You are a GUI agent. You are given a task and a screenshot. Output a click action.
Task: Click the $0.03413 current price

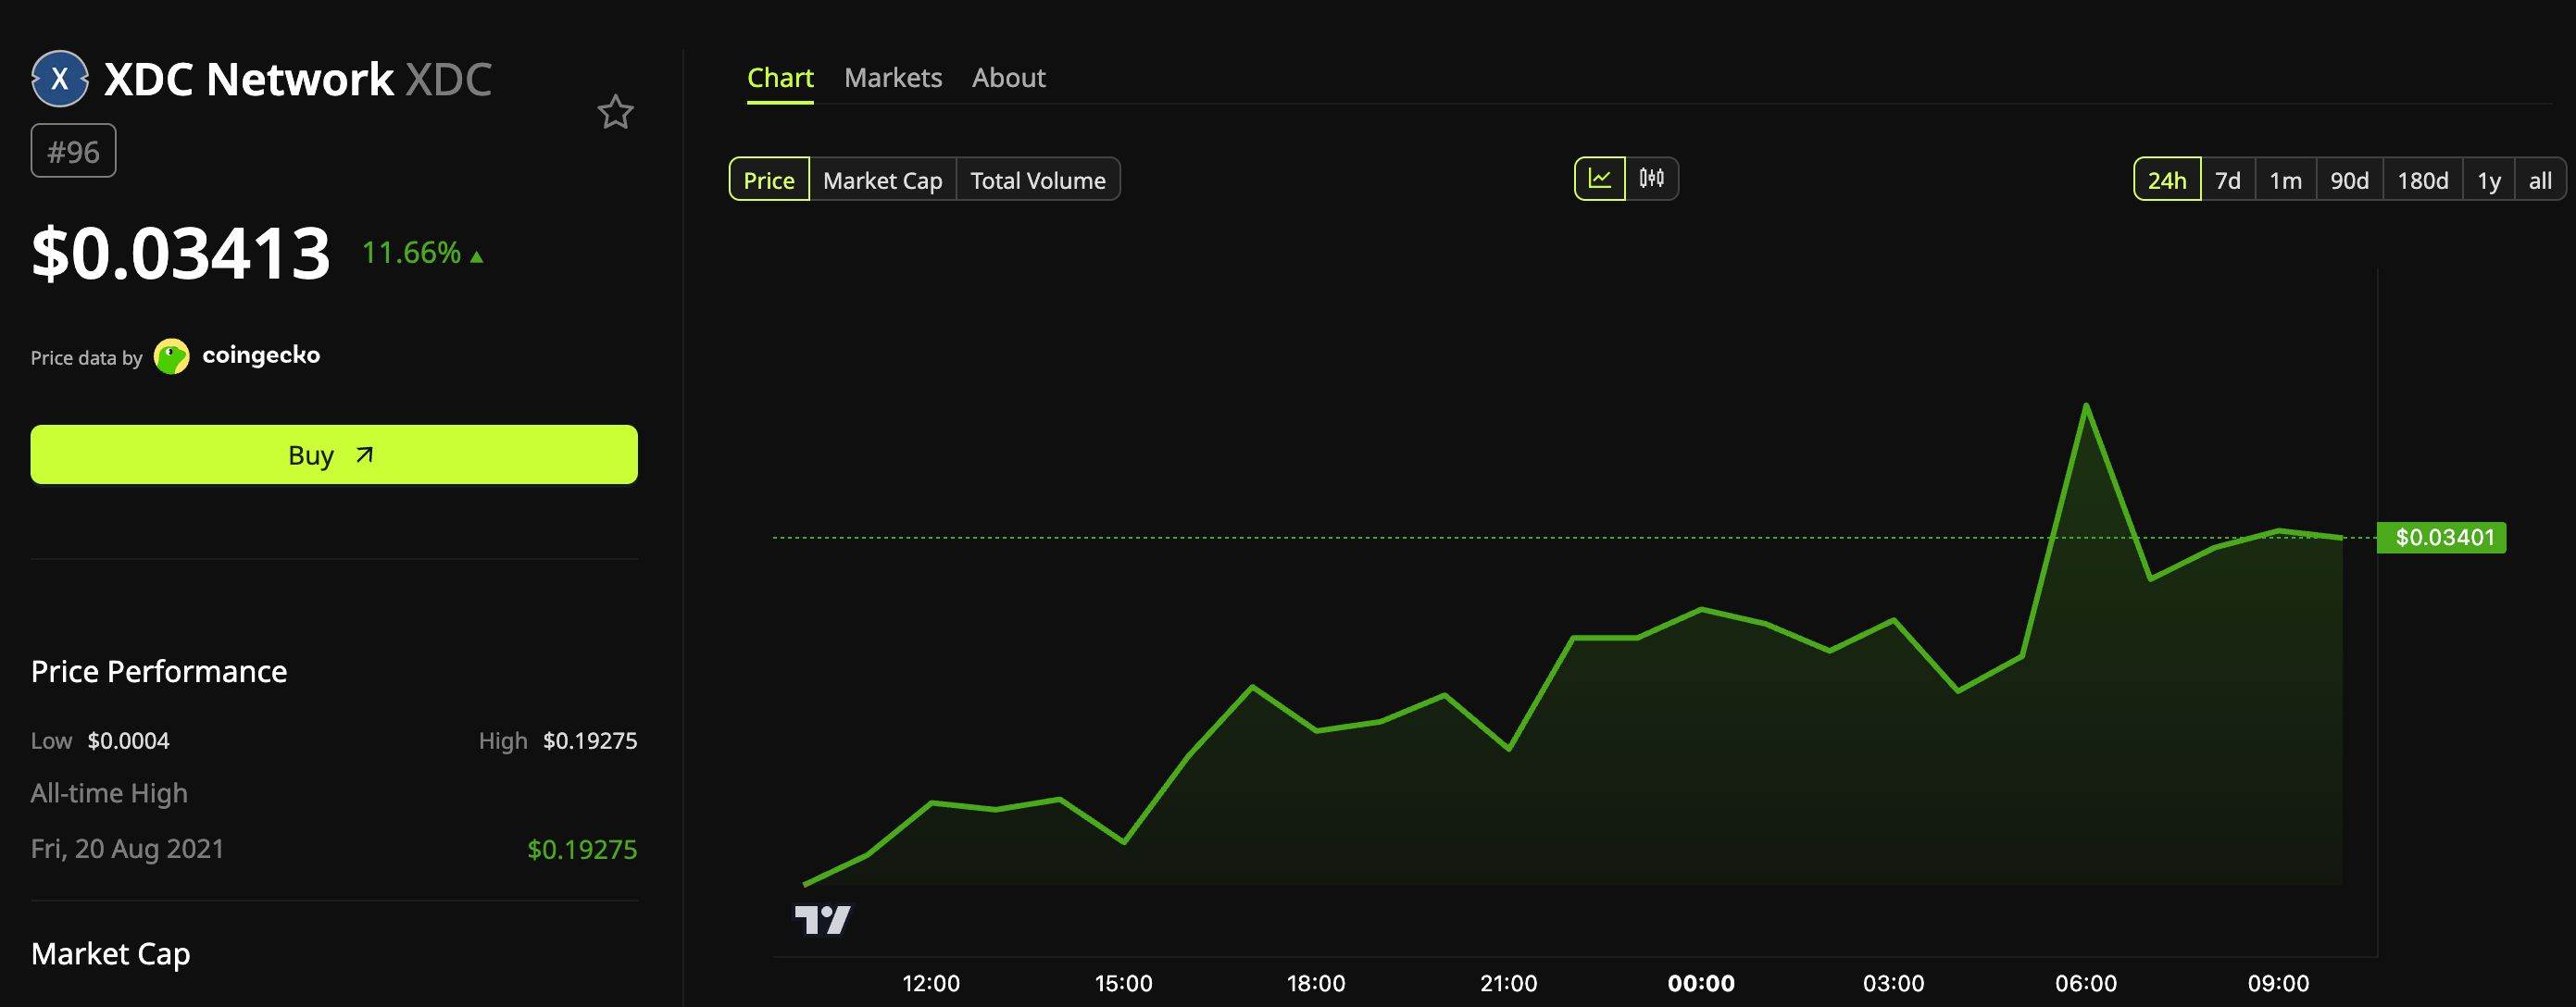[x=181, y=253]
